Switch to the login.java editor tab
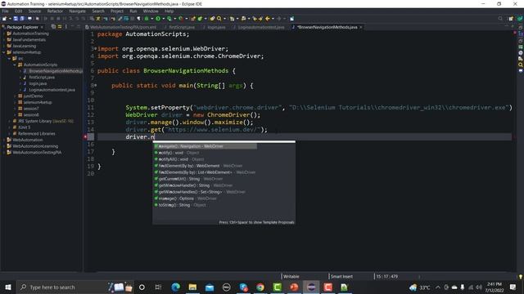This screenshot has width=524, height=294. [x=215, y=27]
